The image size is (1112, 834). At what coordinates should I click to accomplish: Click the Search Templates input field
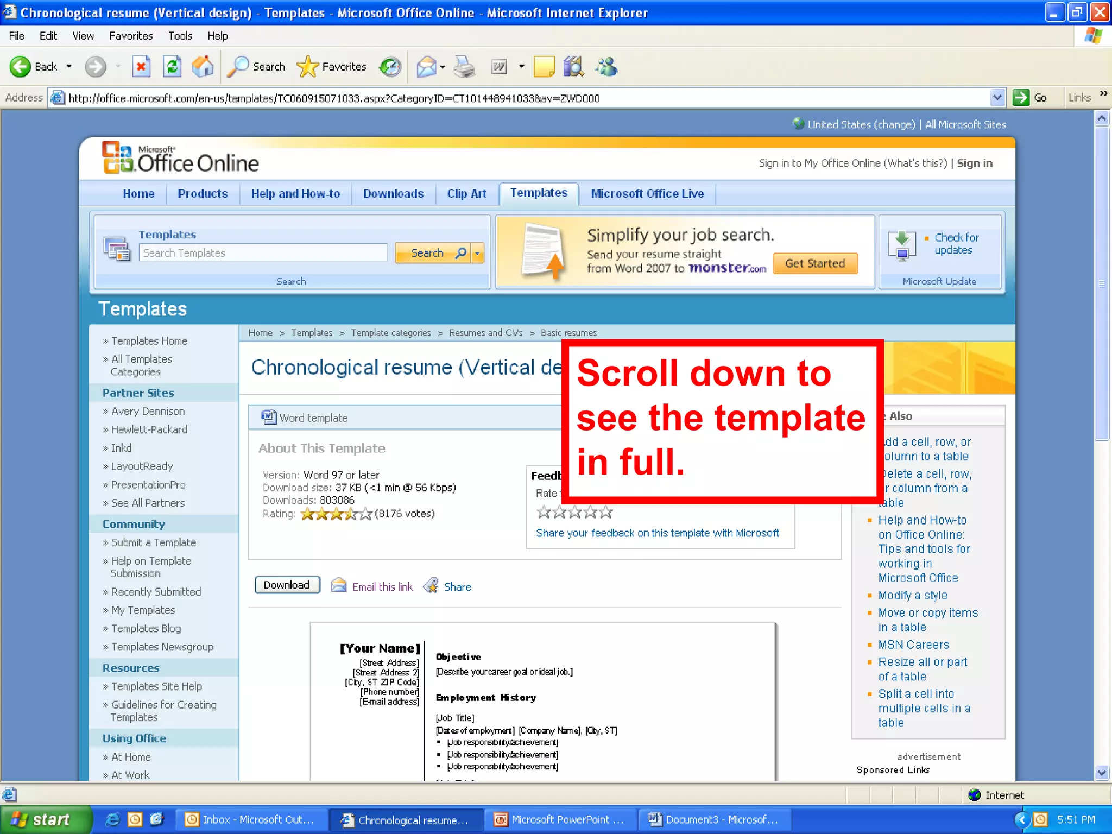[x=263, y=253]
